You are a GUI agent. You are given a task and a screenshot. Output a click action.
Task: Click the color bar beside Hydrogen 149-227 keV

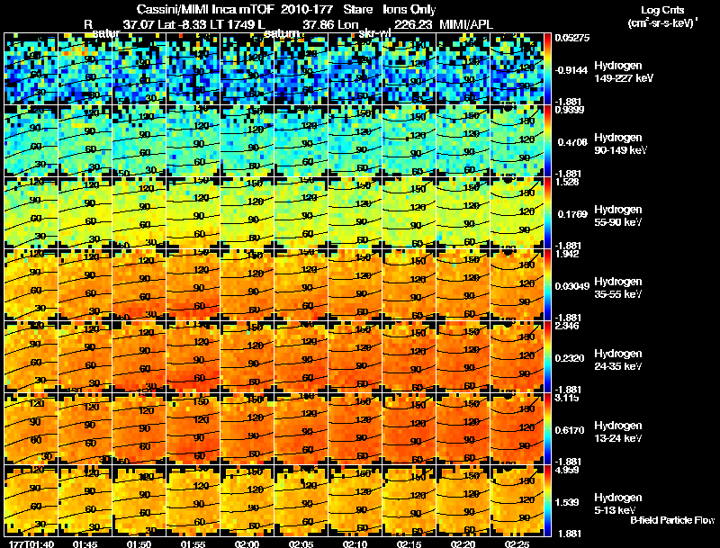(x=547, y=69)
